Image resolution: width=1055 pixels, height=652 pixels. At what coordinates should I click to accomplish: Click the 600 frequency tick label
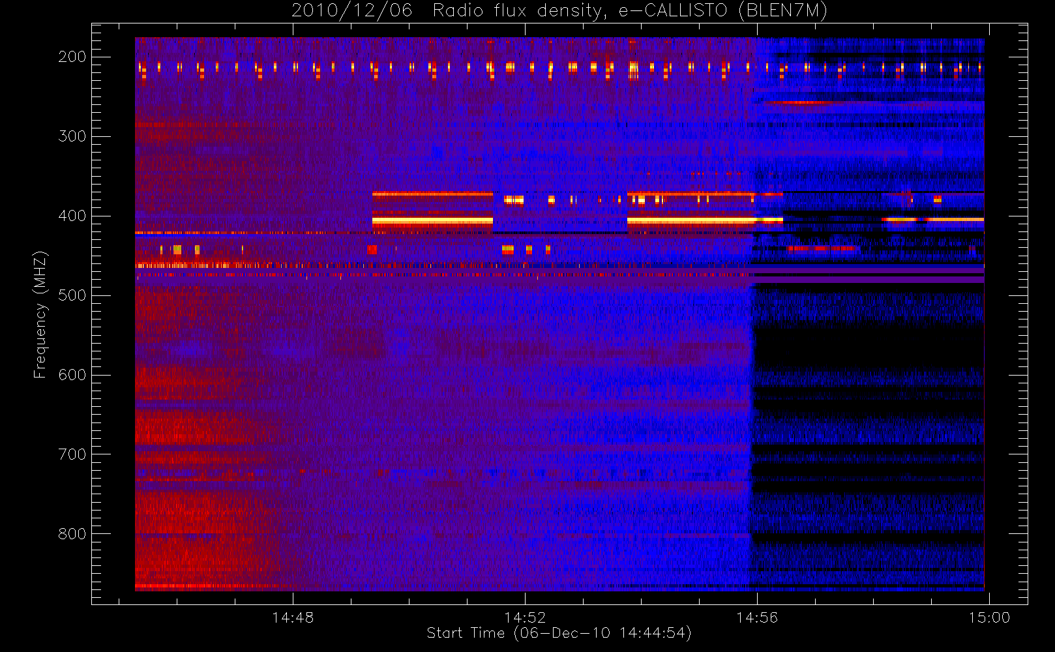72,375
